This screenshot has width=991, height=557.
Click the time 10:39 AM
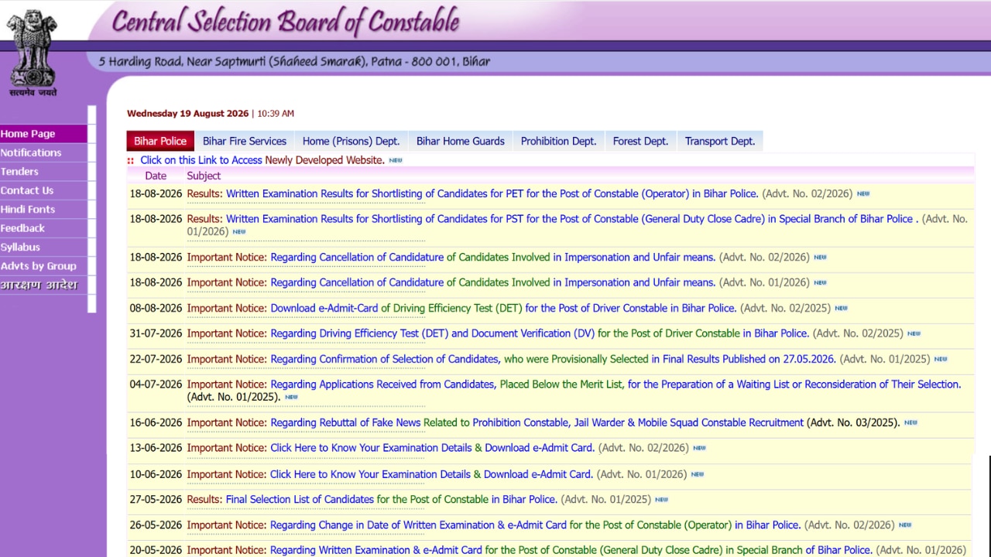pyautogui.click(x=276, y=114)
